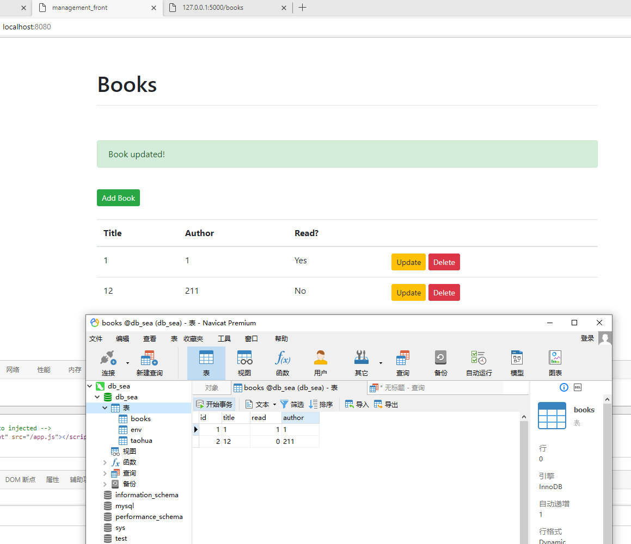
Task: Open the 工具 (Tools) menu
Action: pos(224,338)
